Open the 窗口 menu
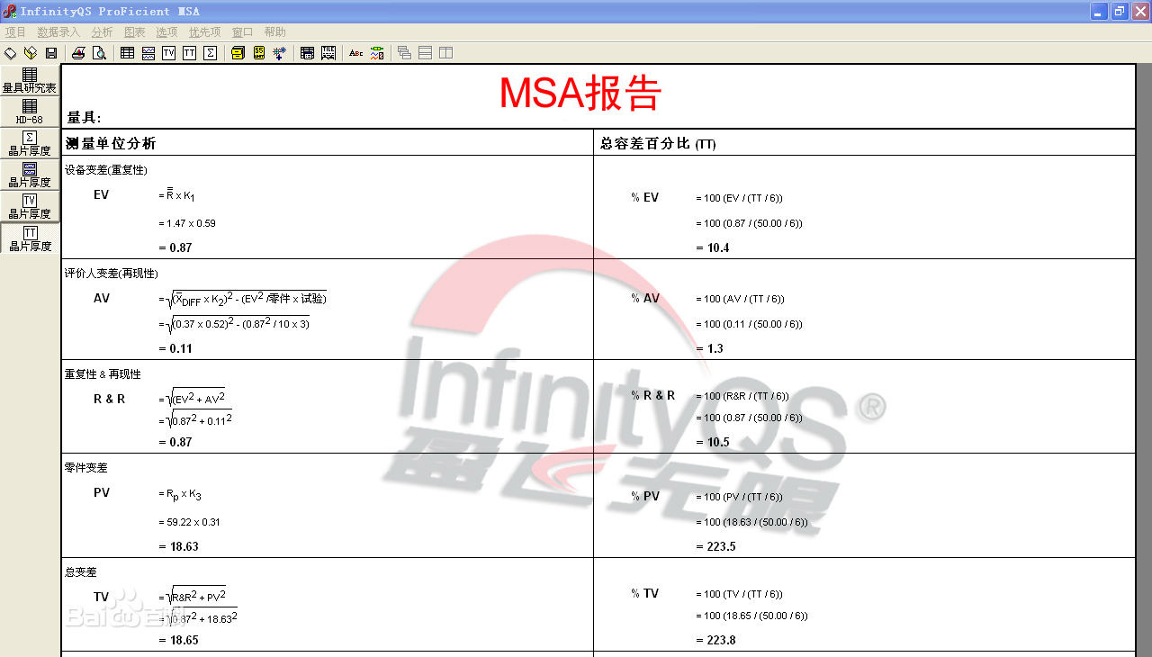 click(242, 32)
